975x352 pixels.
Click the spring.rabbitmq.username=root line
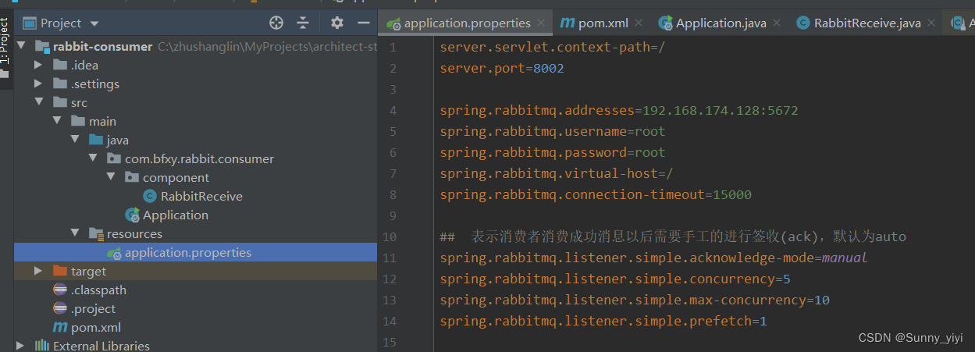click(553, 132)
